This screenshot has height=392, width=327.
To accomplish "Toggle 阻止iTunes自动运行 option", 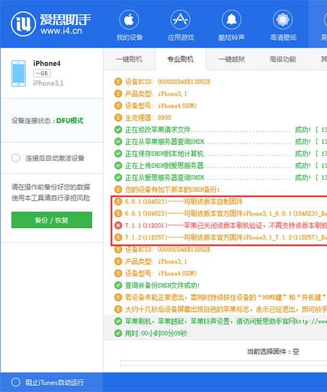I will 16,382.
